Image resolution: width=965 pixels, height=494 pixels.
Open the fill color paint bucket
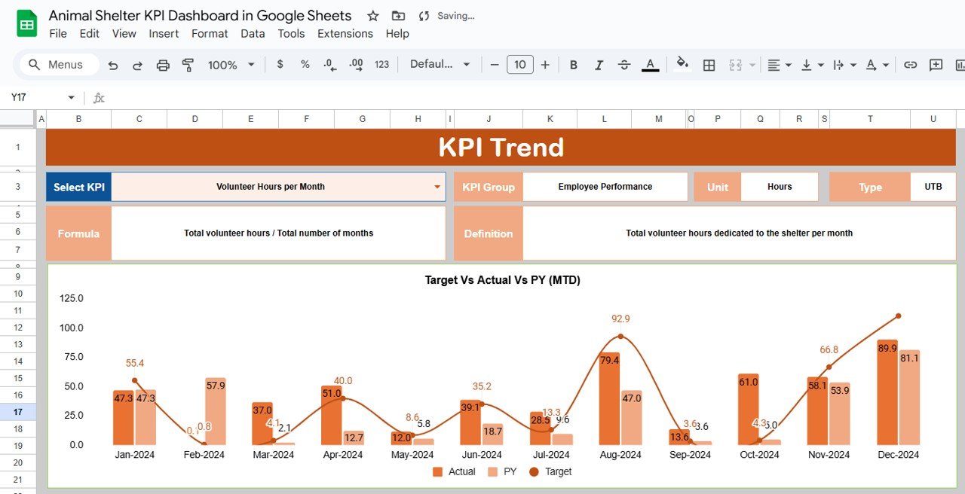tap(682, 65)
